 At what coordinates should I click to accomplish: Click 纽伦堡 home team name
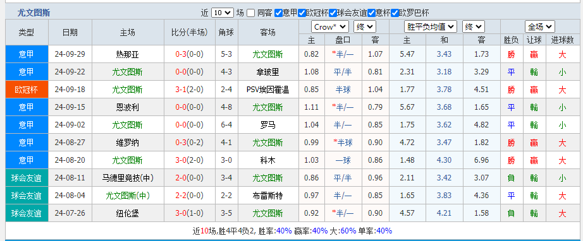127,214
